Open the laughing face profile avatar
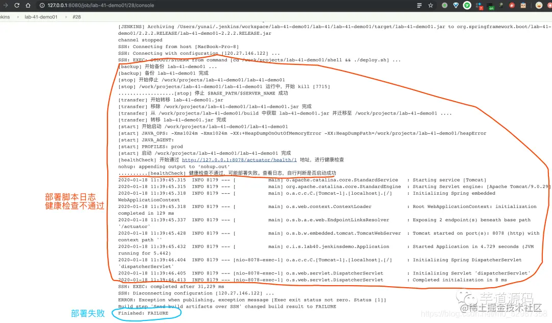552x323 pixels. (539, 5)
